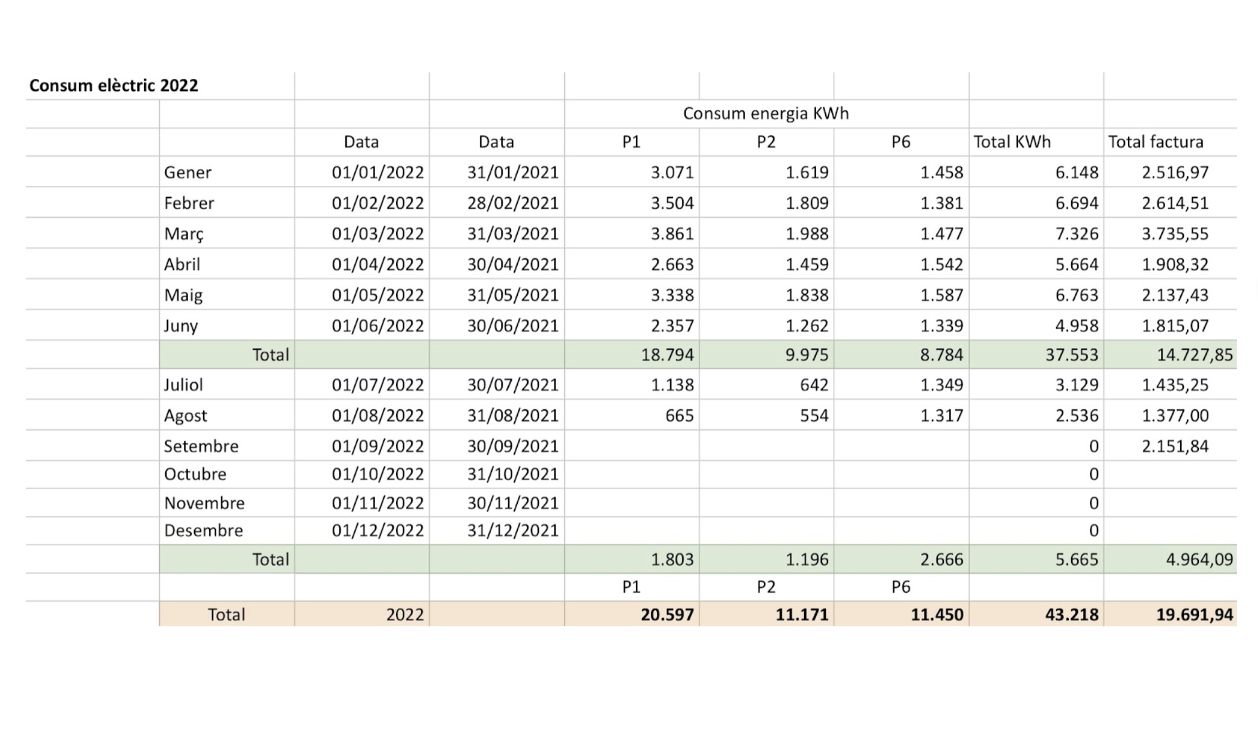Click the 2022 year cell in the total row
1258x746 pixels.
click(404, 615)
